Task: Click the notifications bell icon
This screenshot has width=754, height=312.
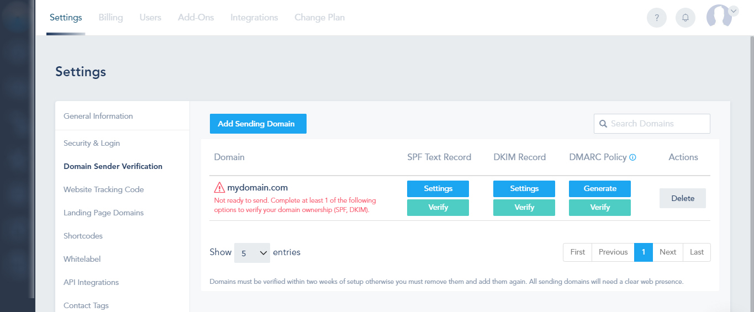Action: pyautogui.click(x=686, y=18)
